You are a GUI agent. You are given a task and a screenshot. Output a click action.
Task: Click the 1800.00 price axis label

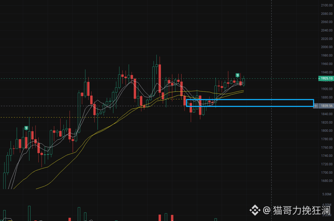pyautogui.click(x=326, y=131)
